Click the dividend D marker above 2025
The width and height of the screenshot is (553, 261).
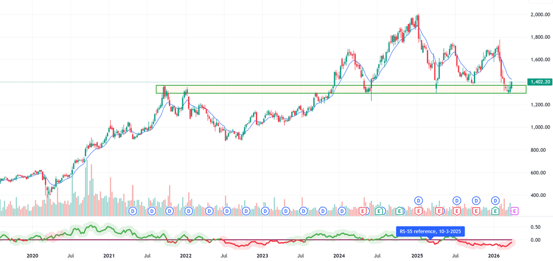tap(418, 201)
